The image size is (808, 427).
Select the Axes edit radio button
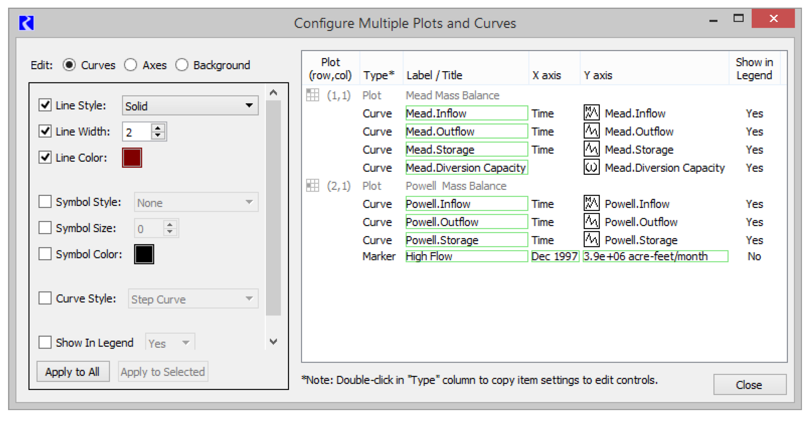coord(131,65)
